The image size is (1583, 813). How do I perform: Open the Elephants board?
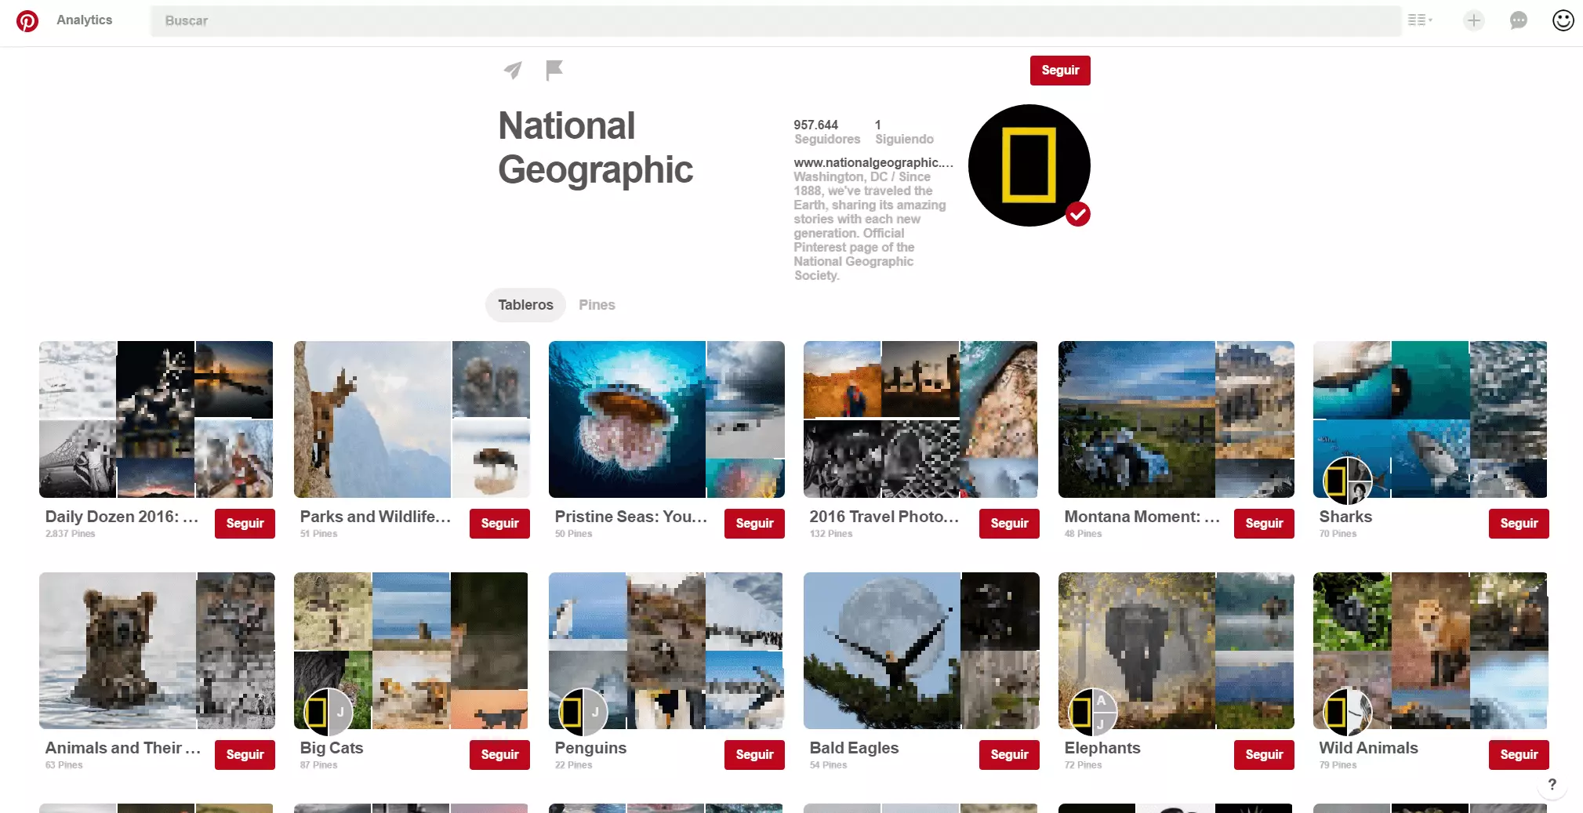tap(1176, 651)
